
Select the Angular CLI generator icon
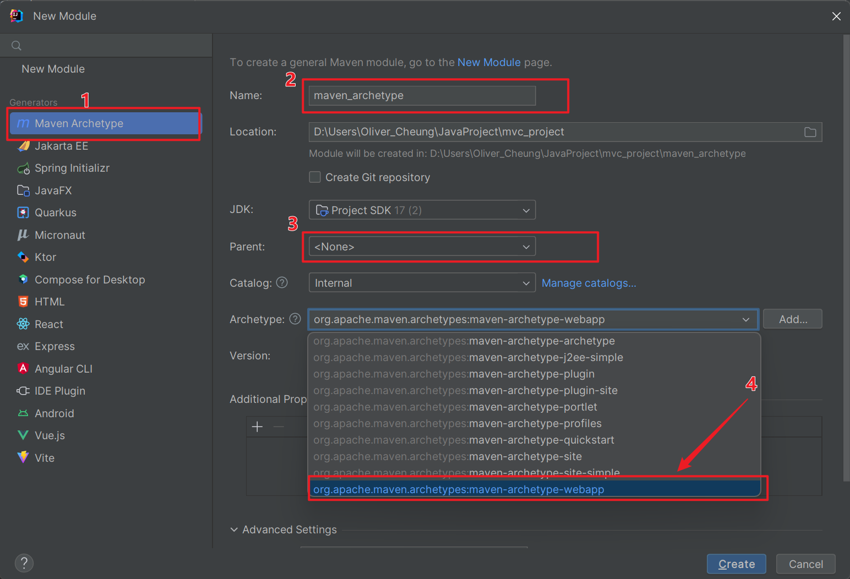click(23, 368)
